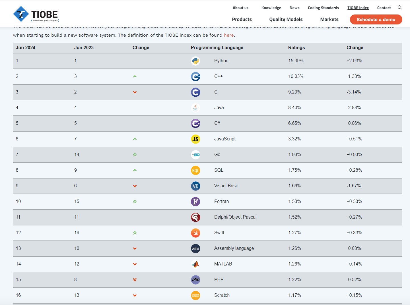The height and width of the screenshot is (305, 410).
Task: Open the TIOBE definition via the here link
Action: [229, 35]
